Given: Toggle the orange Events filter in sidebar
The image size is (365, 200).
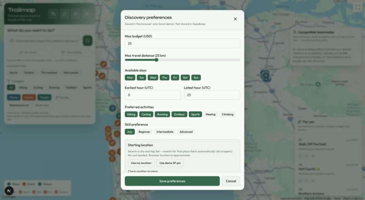Looking at the screenshot, I should coord(29,97).
